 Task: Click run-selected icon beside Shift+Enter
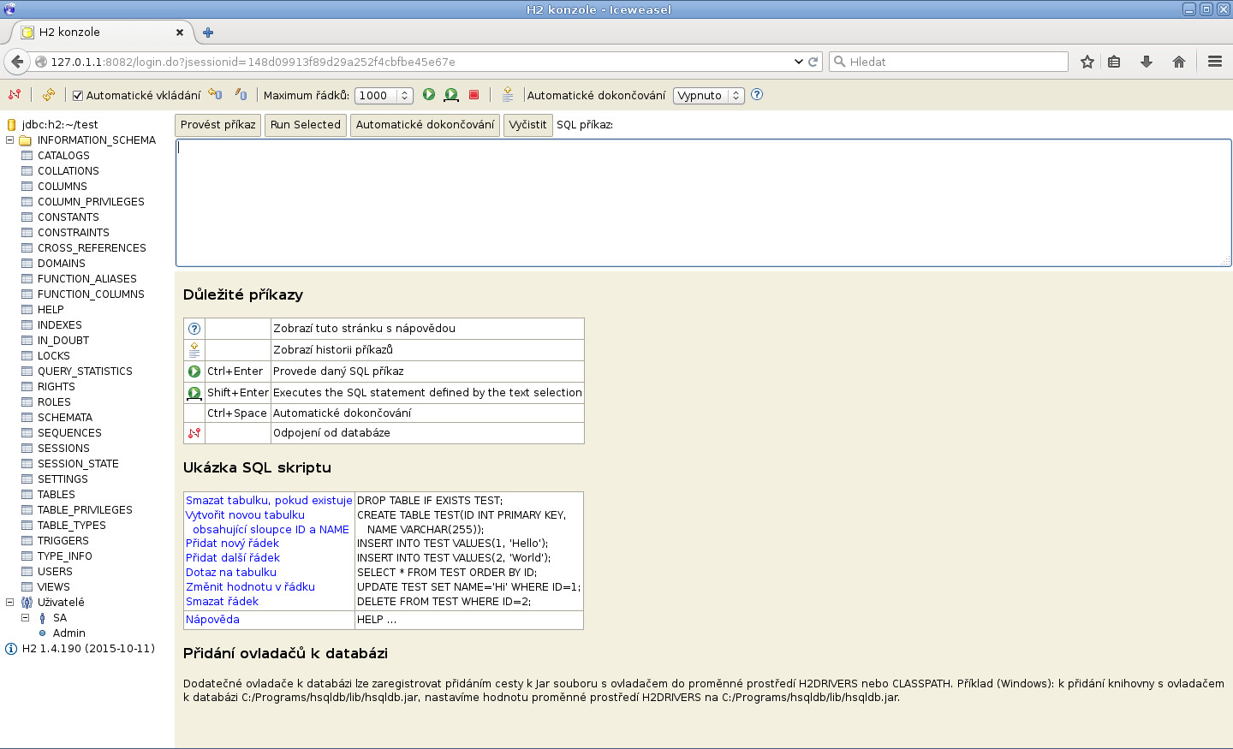coord(194,393)
